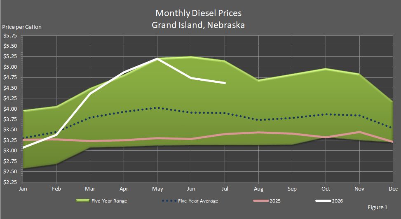The width and height of the screenshot is (401, 219).
Task: Click the '2025' legend label
Action: (x=275, y=201)
